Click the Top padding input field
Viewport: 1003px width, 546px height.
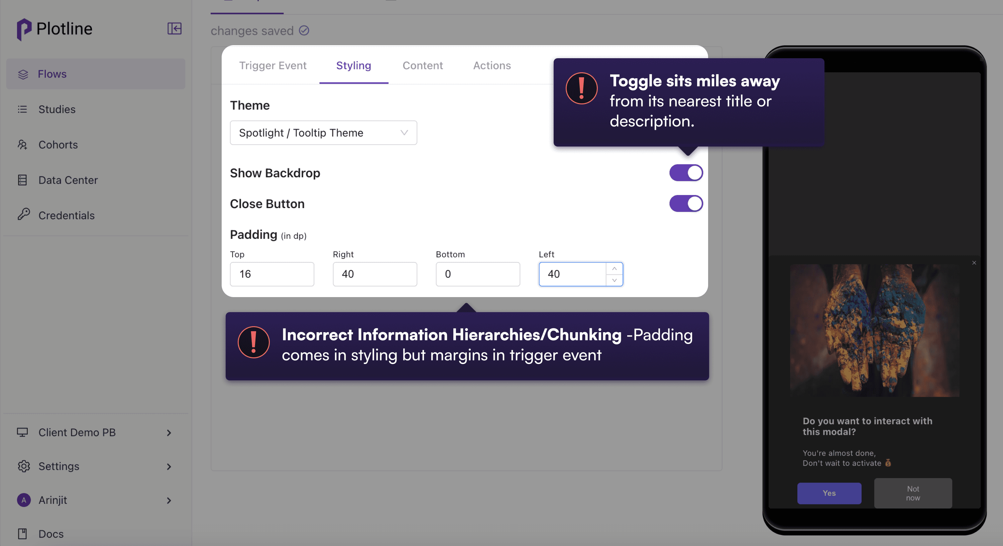click(x=272, y=274)
